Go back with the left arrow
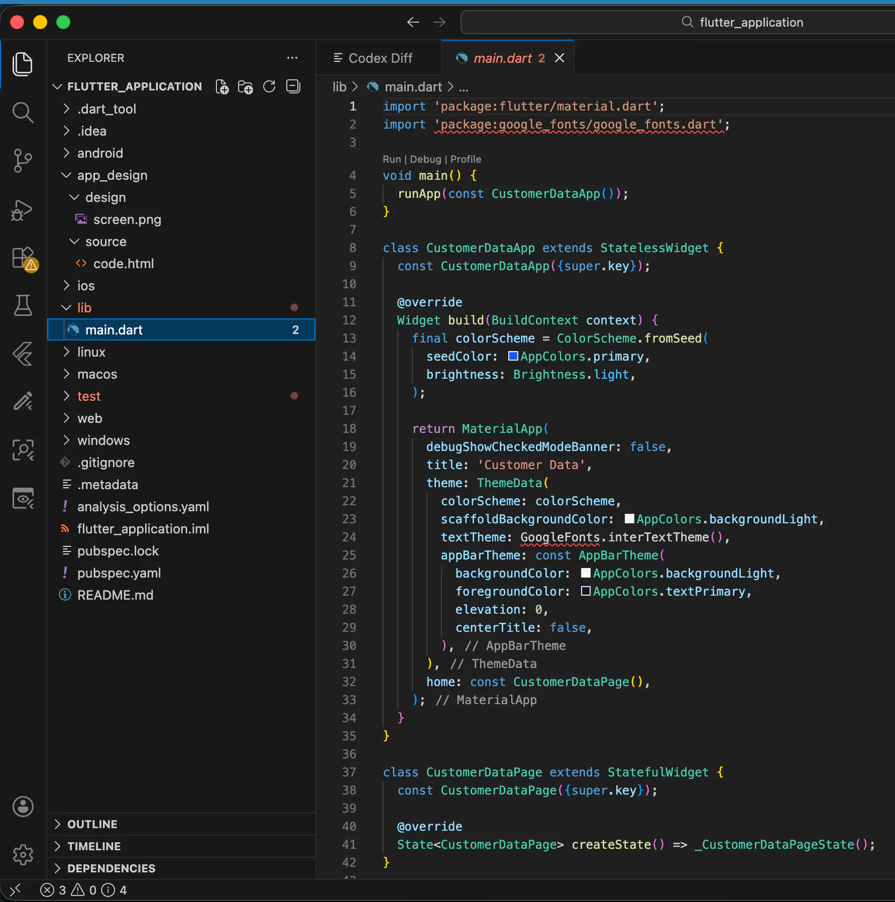 click(413, 22)
